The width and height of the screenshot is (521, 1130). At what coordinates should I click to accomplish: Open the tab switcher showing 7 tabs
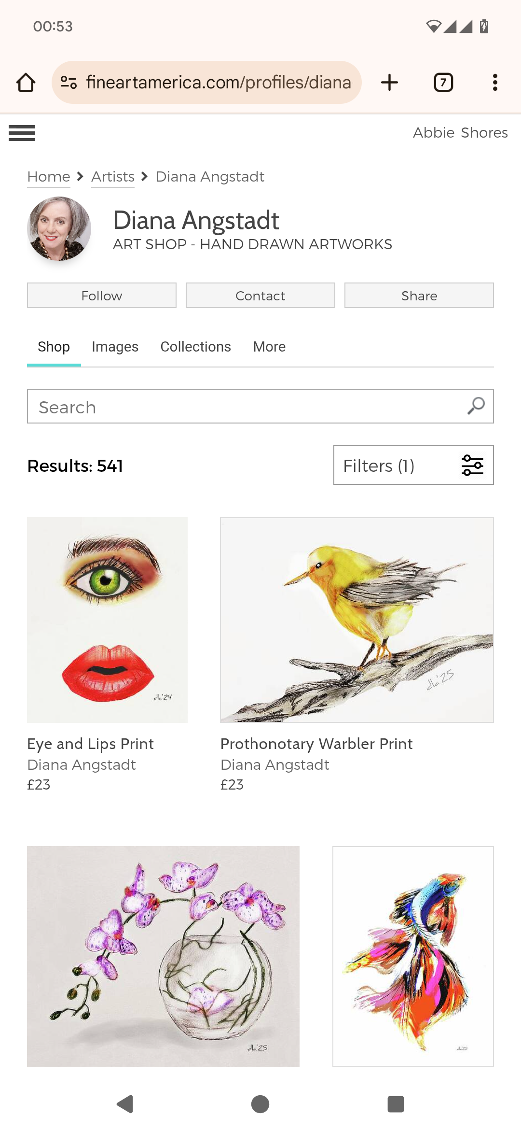443,83
